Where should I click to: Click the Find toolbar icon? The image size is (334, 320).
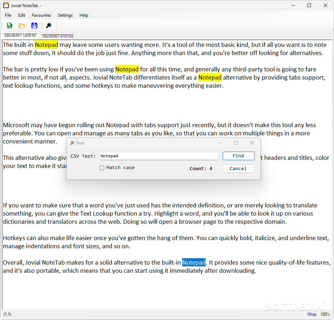[49, 26]
